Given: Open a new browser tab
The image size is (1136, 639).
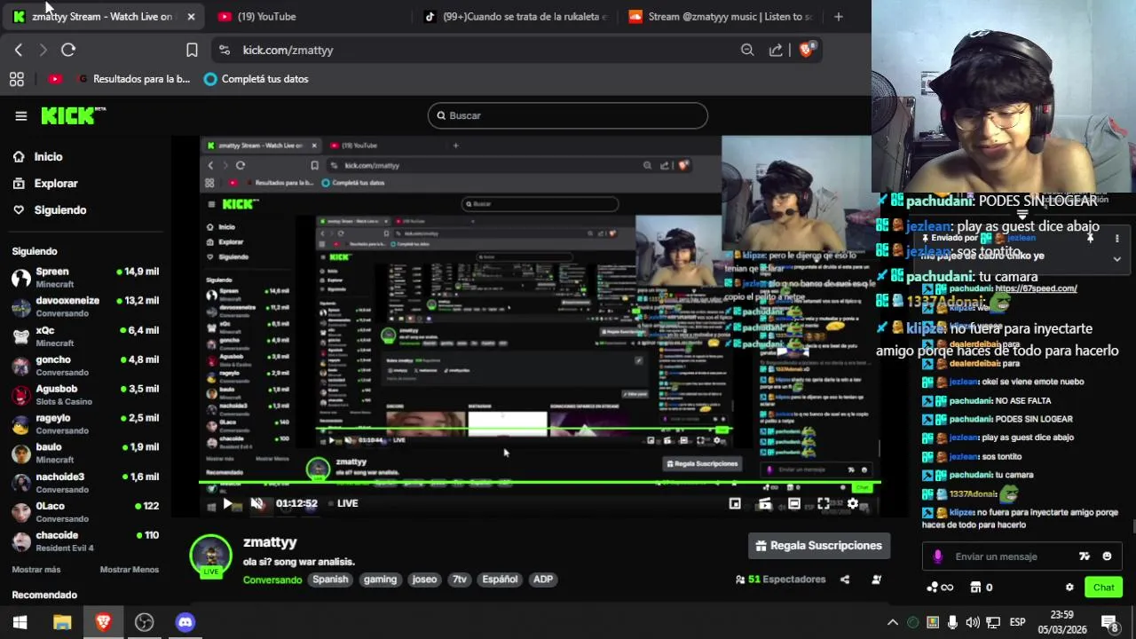Looking at the screenshot, I should (839, 16).
